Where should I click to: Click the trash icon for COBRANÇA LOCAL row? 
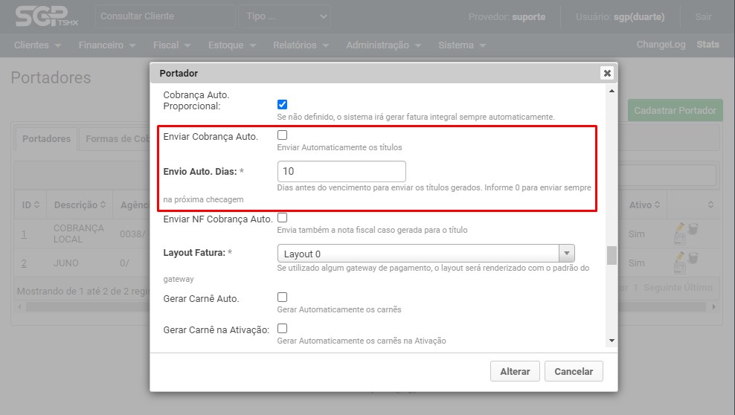tap(693, 229)
